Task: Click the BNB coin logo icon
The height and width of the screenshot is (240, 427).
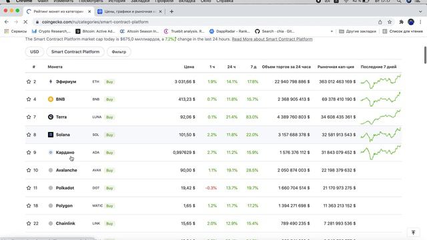Action: pos(51,99)
